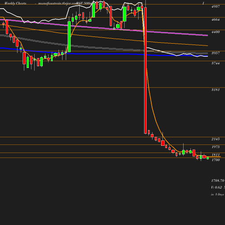Screen dimensions: 225x225
Task: Select the 3744 price level label
Action: tap(216, 63)
